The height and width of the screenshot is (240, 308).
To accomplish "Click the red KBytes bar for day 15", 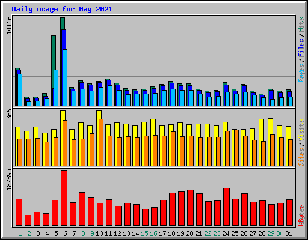I will 145,217.
